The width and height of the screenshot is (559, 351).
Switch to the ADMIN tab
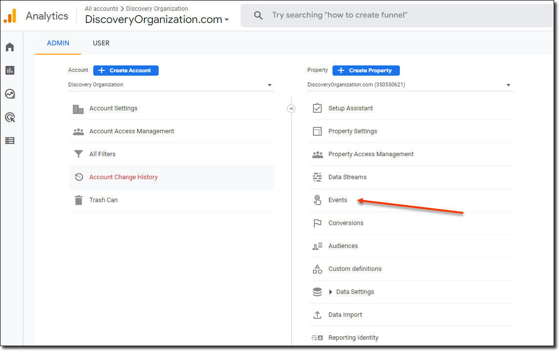point(58,43)
